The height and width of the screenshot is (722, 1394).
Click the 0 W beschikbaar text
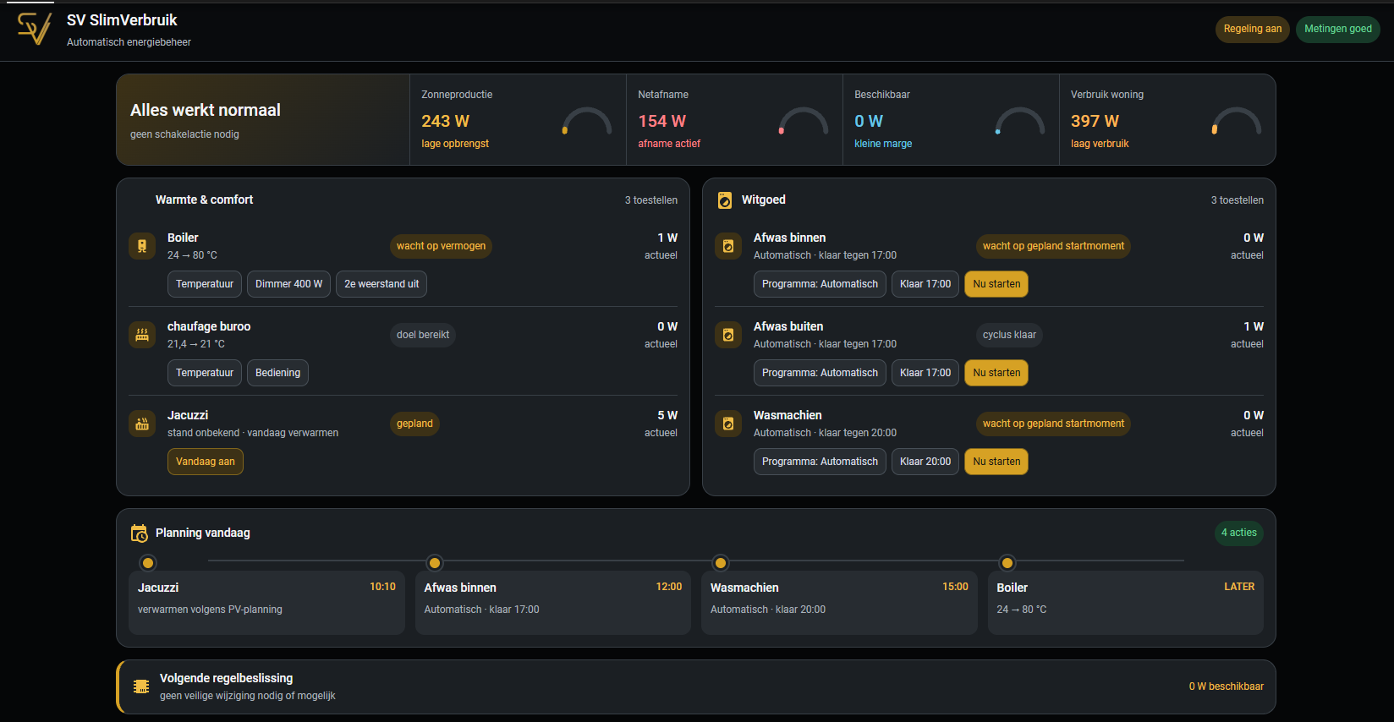tap(1227, 686)
